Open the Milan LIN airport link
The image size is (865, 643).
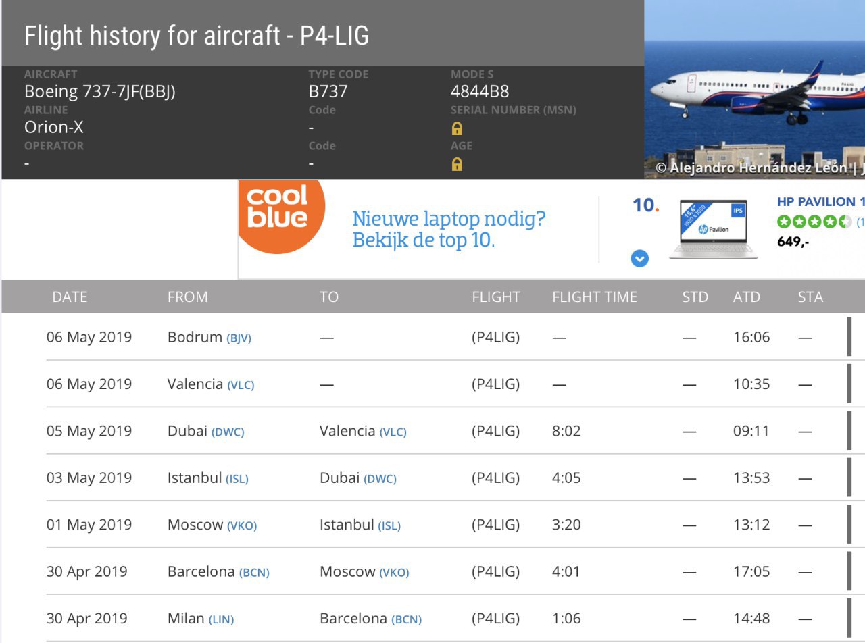221,619
